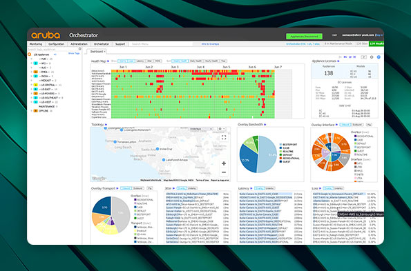Click the blue arrow next to Jitter
Viewport: 411px width, 271px height.
click(x=173, y=188)
